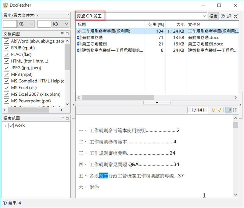Click file name 員工守則範例.docx
This screenshot has height=208, width=244.
(x=205, y=44)
